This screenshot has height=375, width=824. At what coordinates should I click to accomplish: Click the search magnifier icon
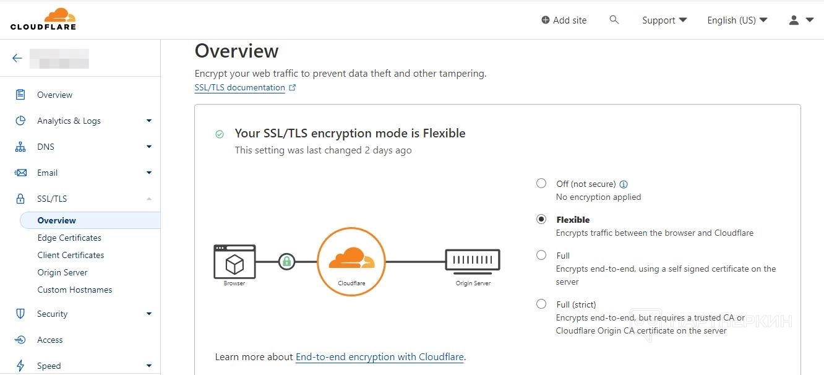[x=614, y=20]
